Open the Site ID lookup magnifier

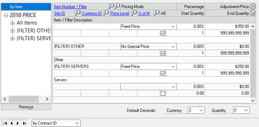[78, 13]
